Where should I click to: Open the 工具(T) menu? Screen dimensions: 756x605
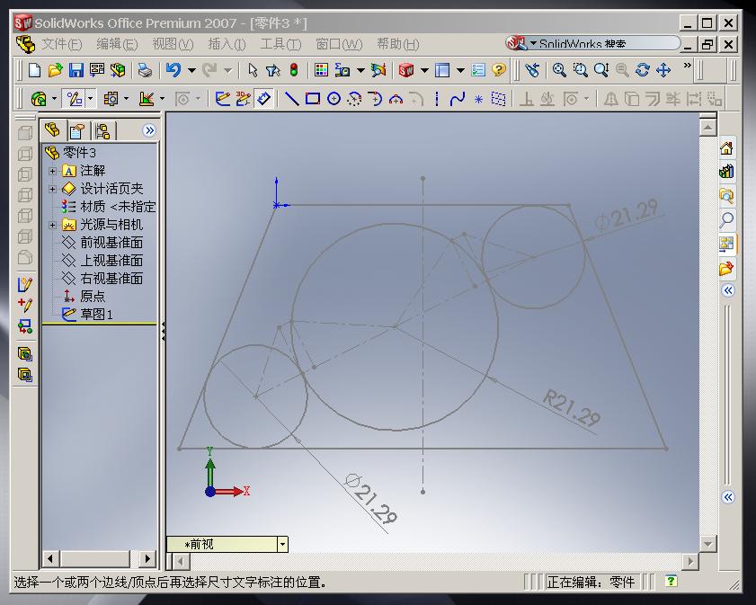[280, 44]
